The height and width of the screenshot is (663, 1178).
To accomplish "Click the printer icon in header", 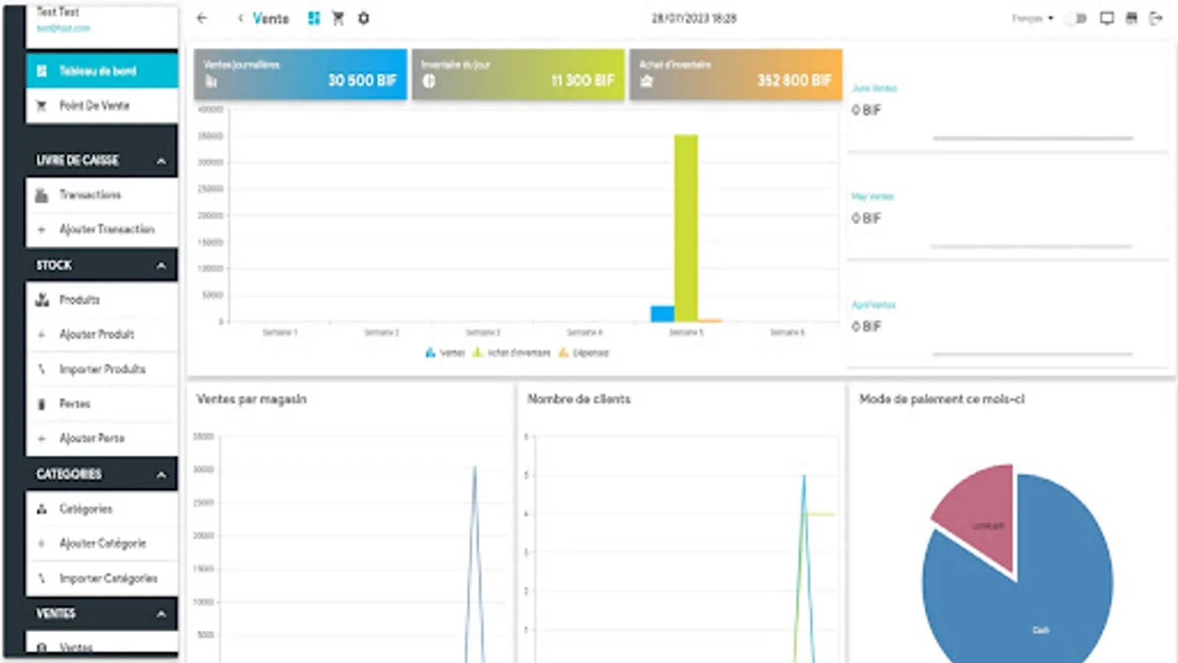I will coord(1132,18).
